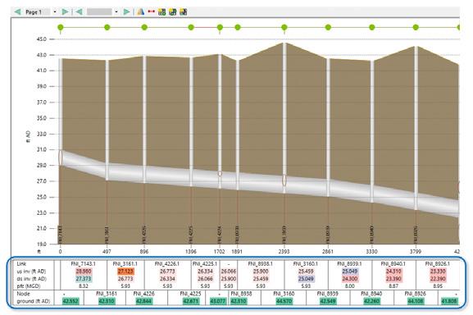Viewport: 473px width, 315px height.
Task: Click the blank grey selection field in toolbar
Action: [x=99, y=12]
